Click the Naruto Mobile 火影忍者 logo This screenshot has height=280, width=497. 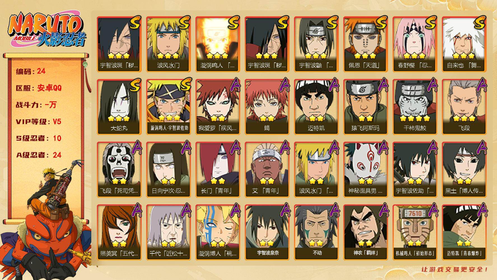pos(47,30)
